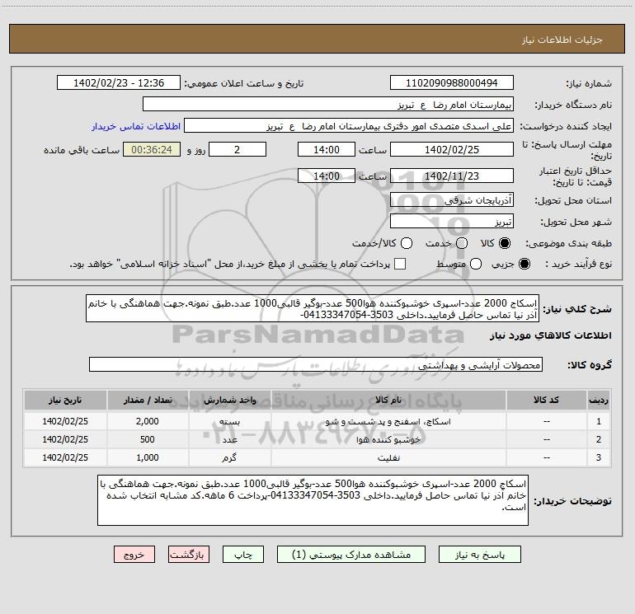Open اطلاعات تماس خریدار link
The width and height of the screenshot is (635, 614).
[x=136, y=126]
